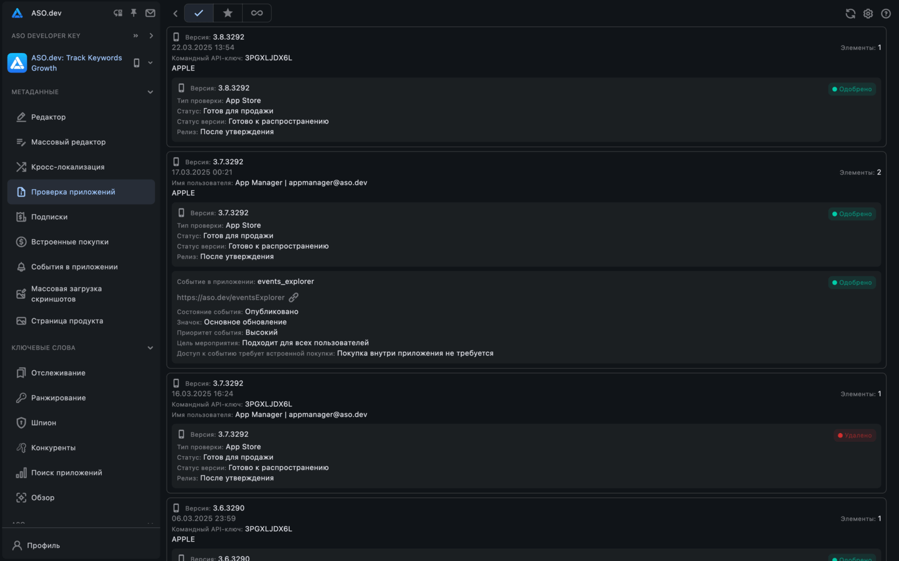Open the https://aso.dev/eventsExplorer link
The image size is (899, 561).
230,298
